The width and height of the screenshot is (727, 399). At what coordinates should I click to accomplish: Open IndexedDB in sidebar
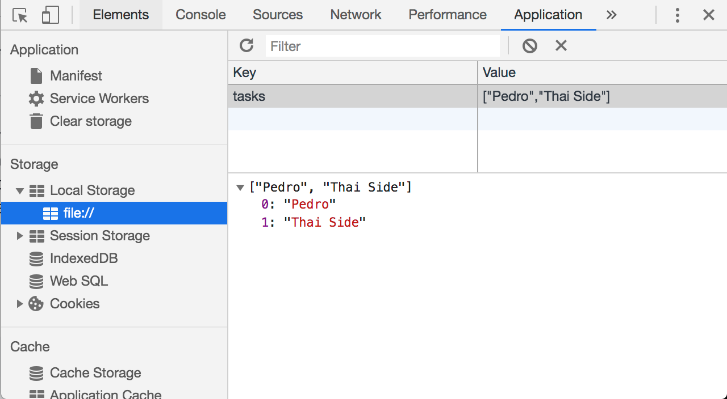coord(83,258)
